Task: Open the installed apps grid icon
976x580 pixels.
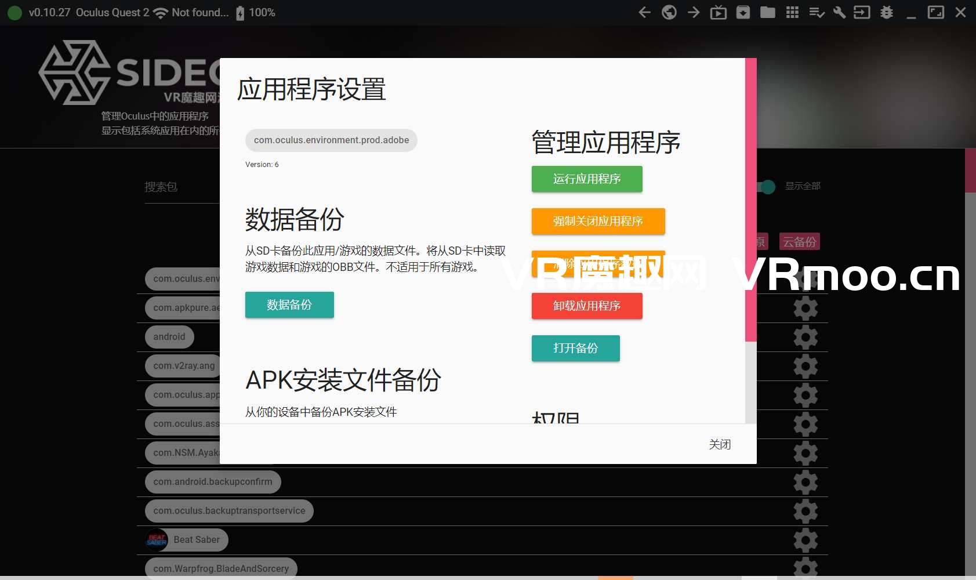Action: pos(792,12)
